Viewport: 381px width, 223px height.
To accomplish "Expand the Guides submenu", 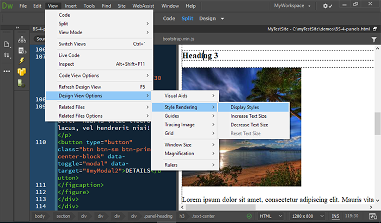I will (185, 116).
